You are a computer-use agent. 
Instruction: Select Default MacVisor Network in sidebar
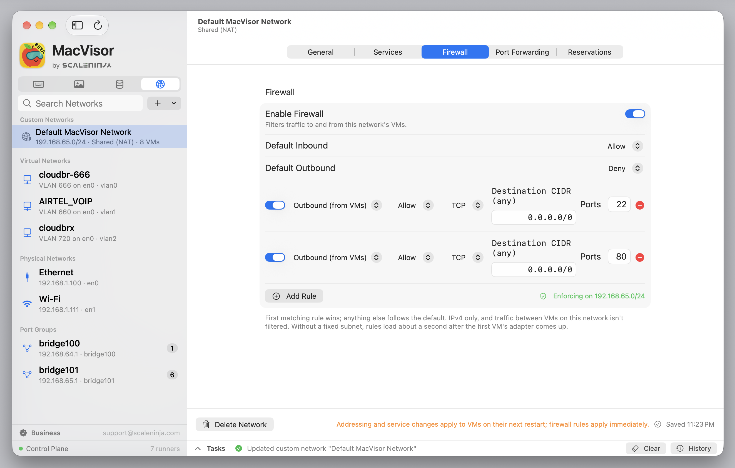(x=99, y=137)
